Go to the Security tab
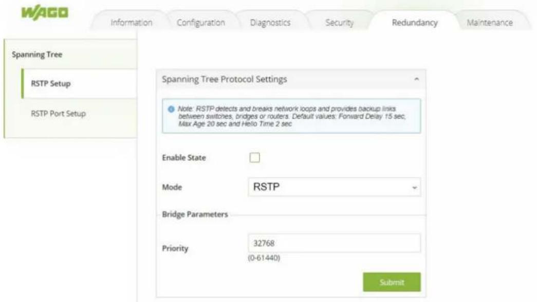 click(x=339, y=23)
